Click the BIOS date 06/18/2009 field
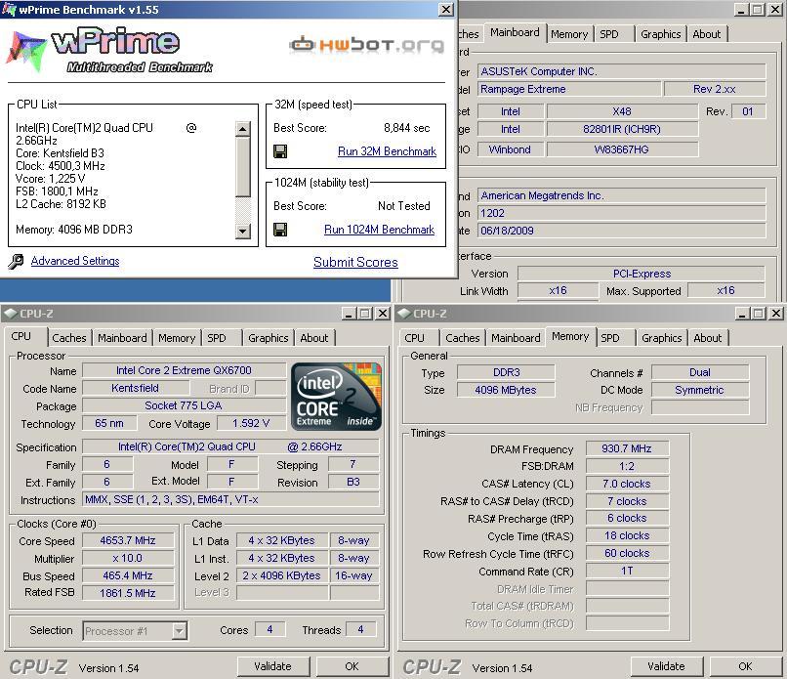Screen dimensions: 787x679 [621, 231]
